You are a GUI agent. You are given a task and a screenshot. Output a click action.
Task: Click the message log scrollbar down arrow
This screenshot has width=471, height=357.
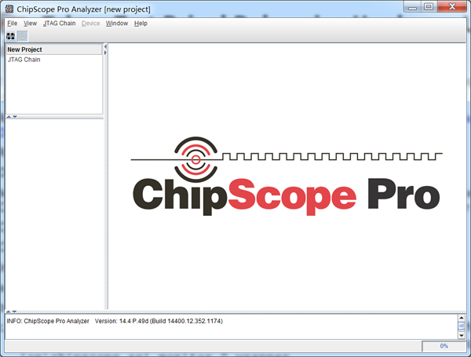click(x=462, y=335)
